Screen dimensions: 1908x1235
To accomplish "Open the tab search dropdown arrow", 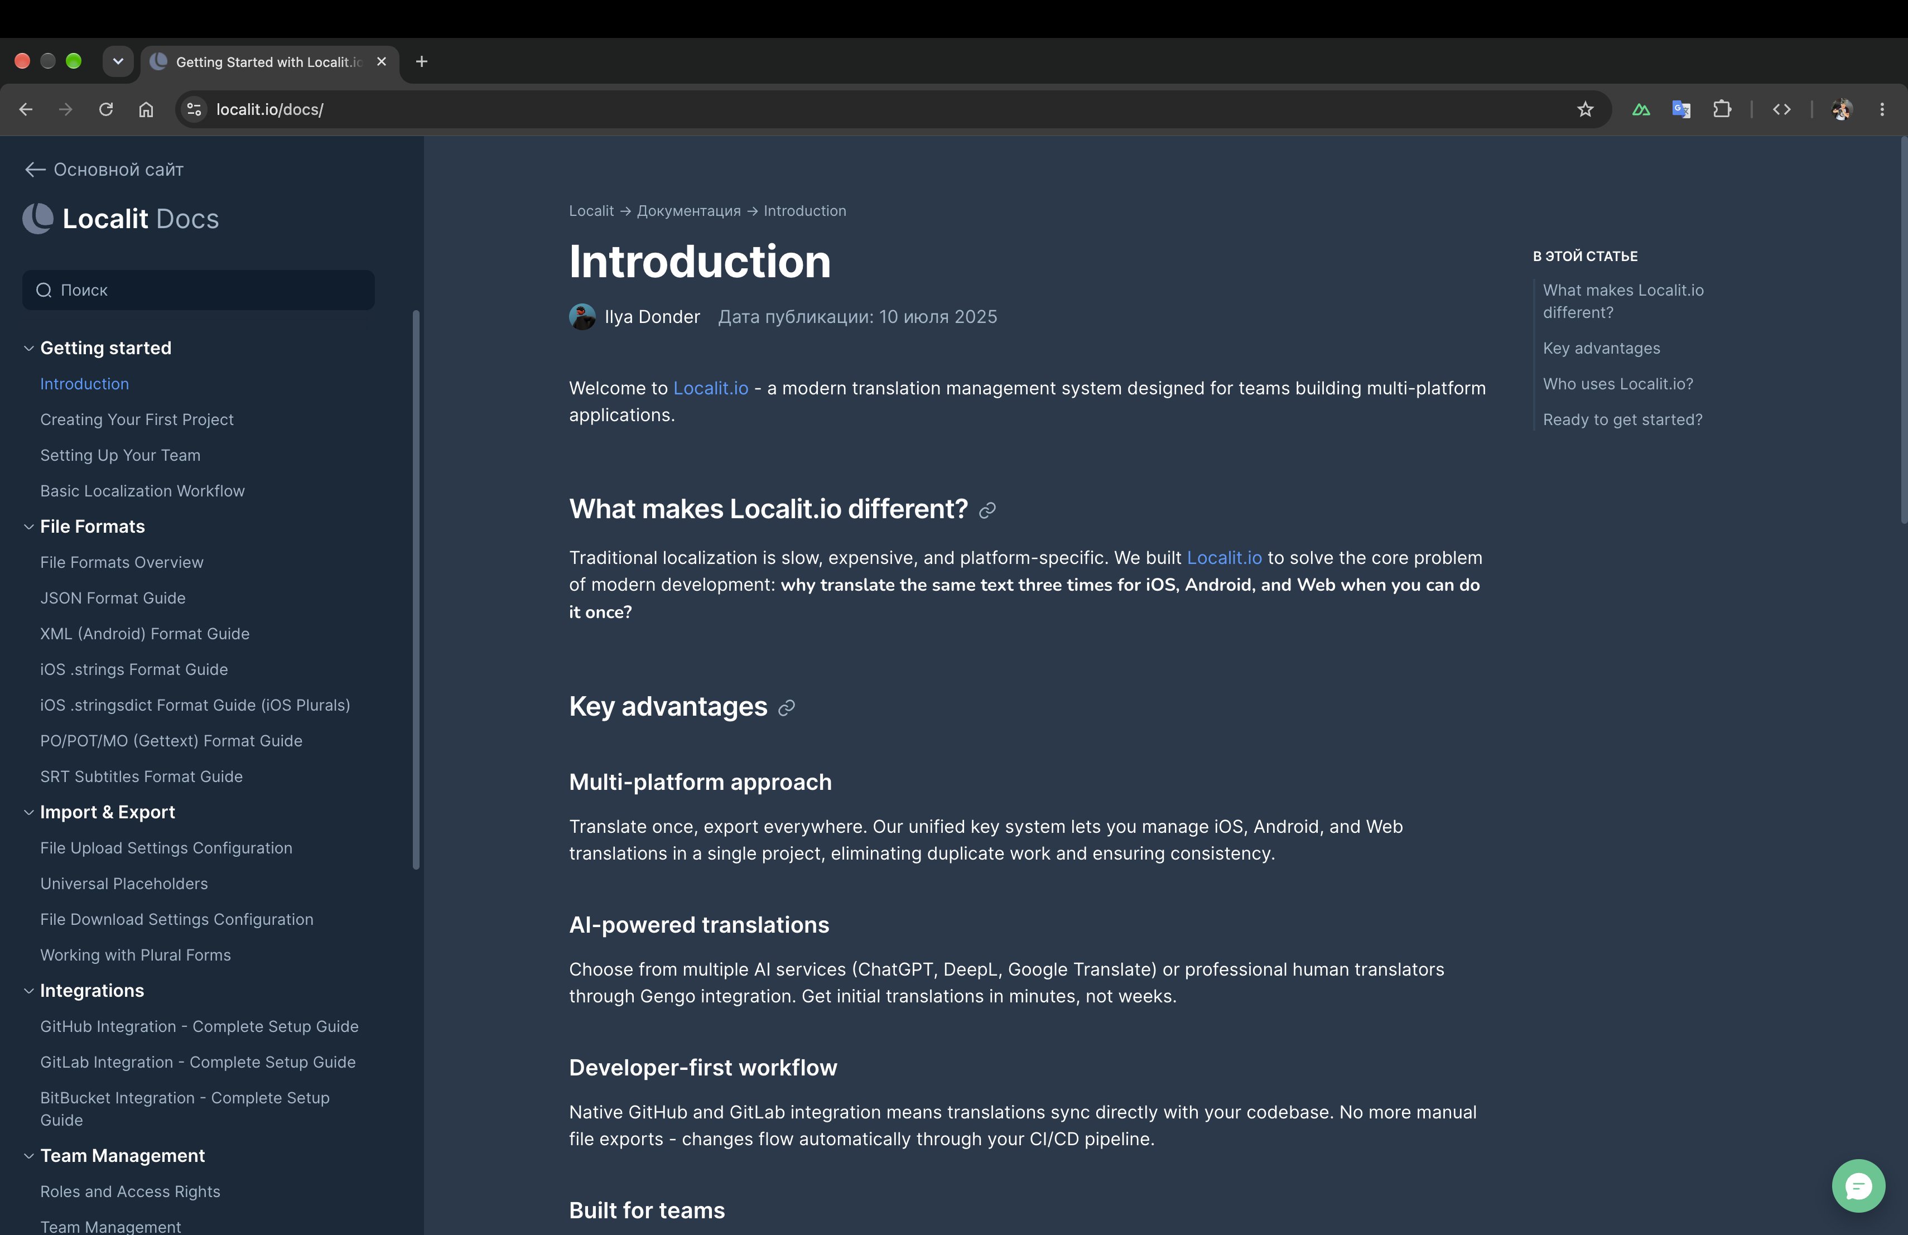I will pyautogui.click(x=118, y=62).
